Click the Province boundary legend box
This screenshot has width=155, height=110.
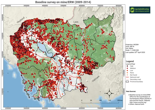pos(128,81)
